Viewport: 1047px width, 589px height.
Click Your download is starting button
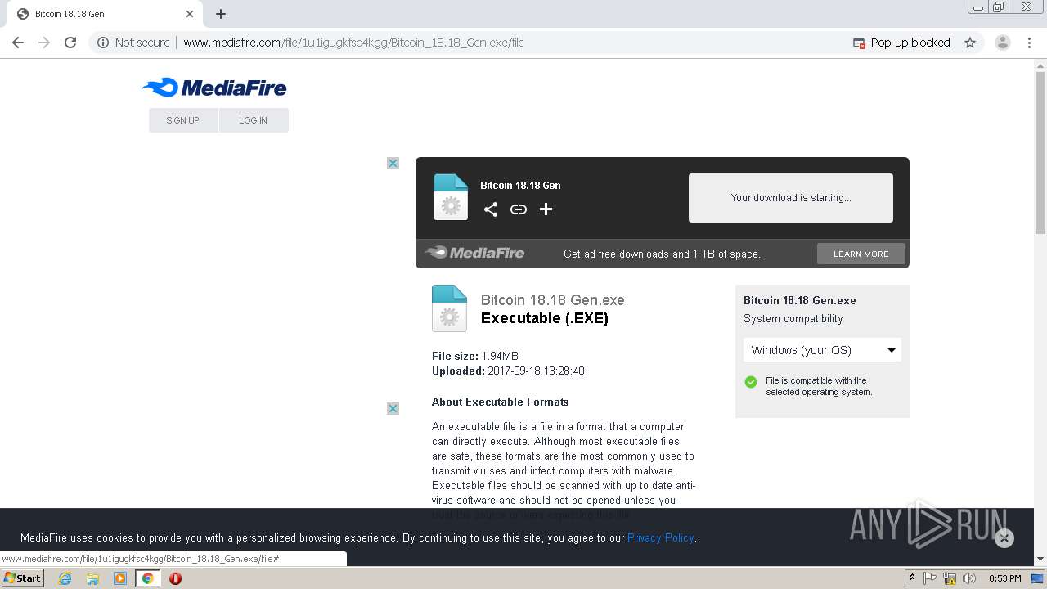pos(791,198)
